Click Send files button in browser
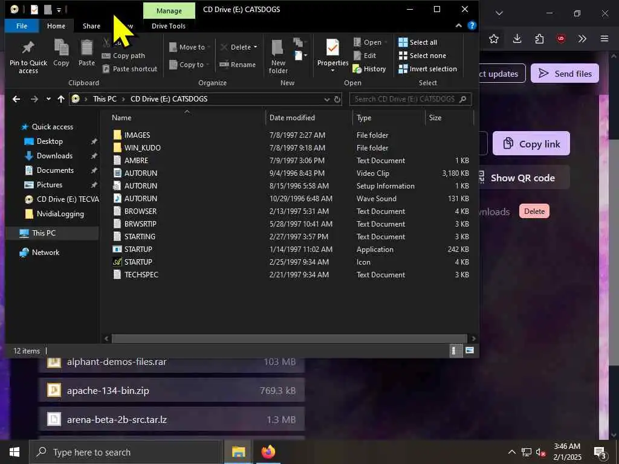This screenshot has height=464, width=619. [x=565, y=73]
